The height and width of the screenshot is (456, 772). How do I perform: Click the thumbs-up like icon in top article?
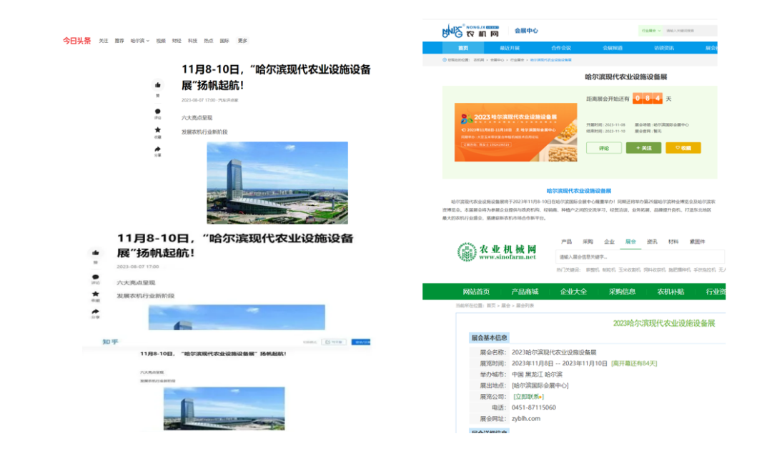[157, 85]
